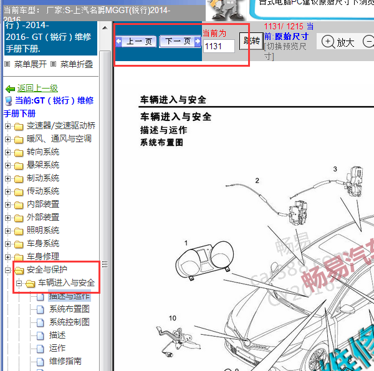Select the 运作 tree item
This screenshot has width=374, height=371.
coord(57,349)
